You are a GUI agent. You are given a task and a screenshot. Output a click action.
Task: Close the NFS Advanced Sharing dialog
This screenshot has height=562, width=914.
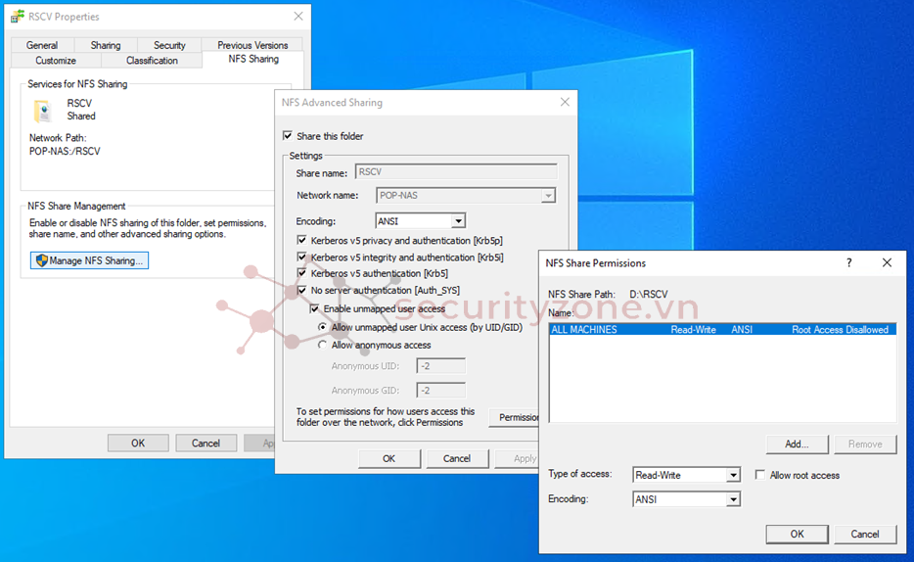565,102
